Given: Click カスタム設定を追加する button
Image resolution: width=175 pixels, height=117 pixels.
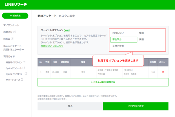Looking at the screenshot, I should tap(103, 82).
